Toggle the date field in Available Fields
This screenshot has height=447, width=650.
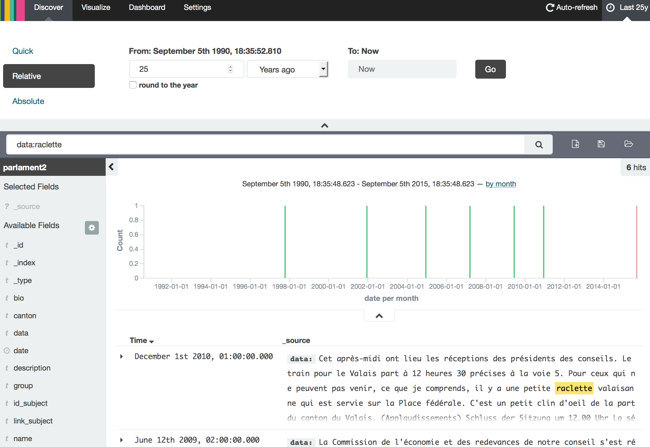pyautogui.click(x=21, y=351)
